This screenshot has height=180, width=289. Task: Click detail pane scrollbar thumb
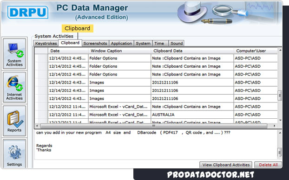pyautogui.click(x=280, y=153)
